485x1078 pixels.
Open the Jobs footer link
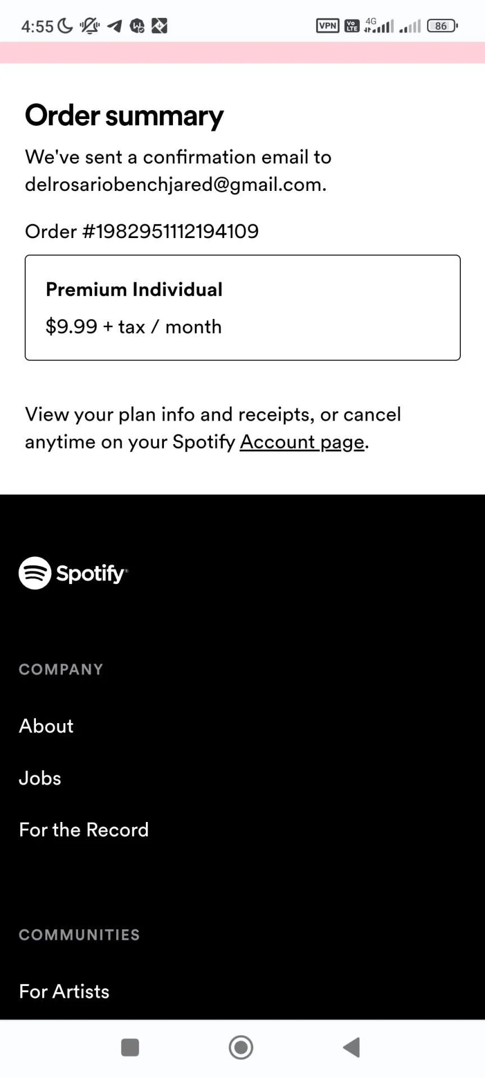point(40,778)
